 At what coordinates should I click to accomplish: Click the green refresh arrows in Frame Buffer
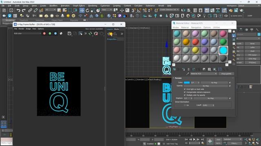(x=90, y=34)
